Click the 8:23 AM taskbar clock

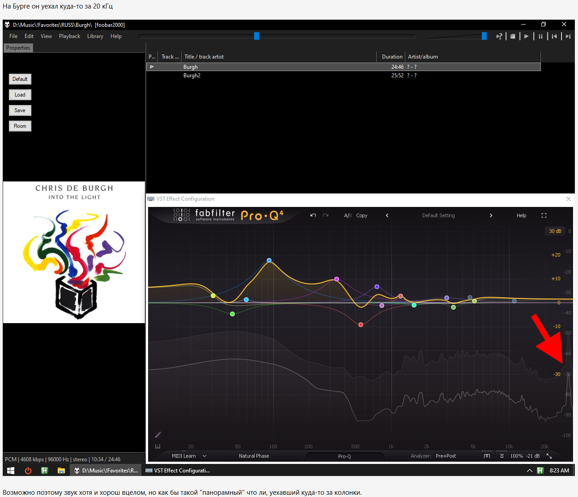(x=559, y=470)
